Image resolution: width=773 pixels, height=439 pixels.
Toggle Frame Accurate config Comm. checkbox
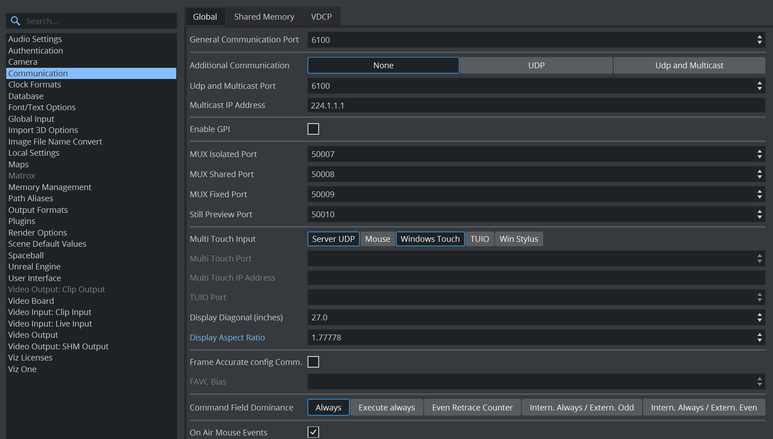[x=313, y=362]
